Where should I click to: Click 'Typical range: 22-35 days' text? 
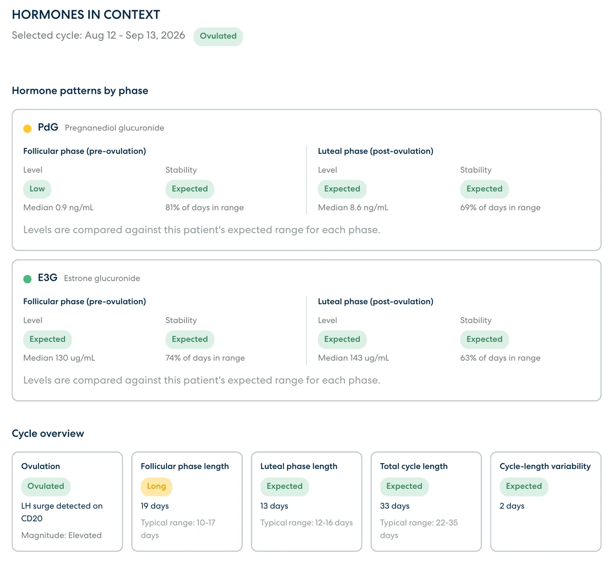(x=419, y=529)
